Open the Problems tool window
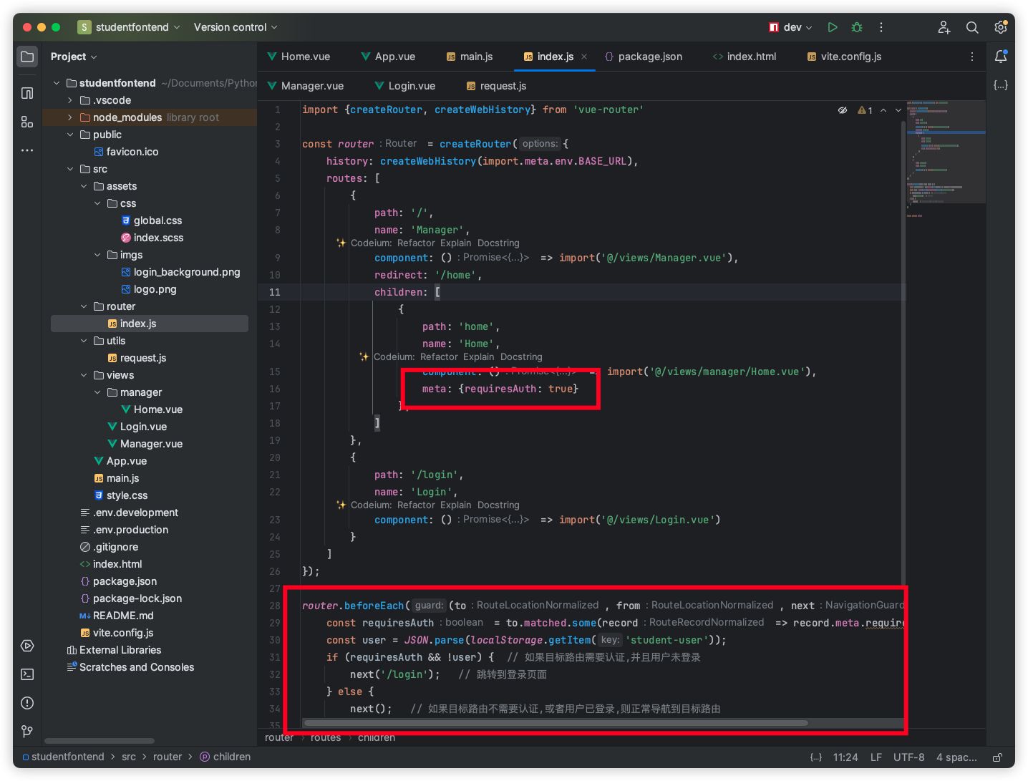Image resolution: width=1028 pixels, height=781 pixels. 27,703
